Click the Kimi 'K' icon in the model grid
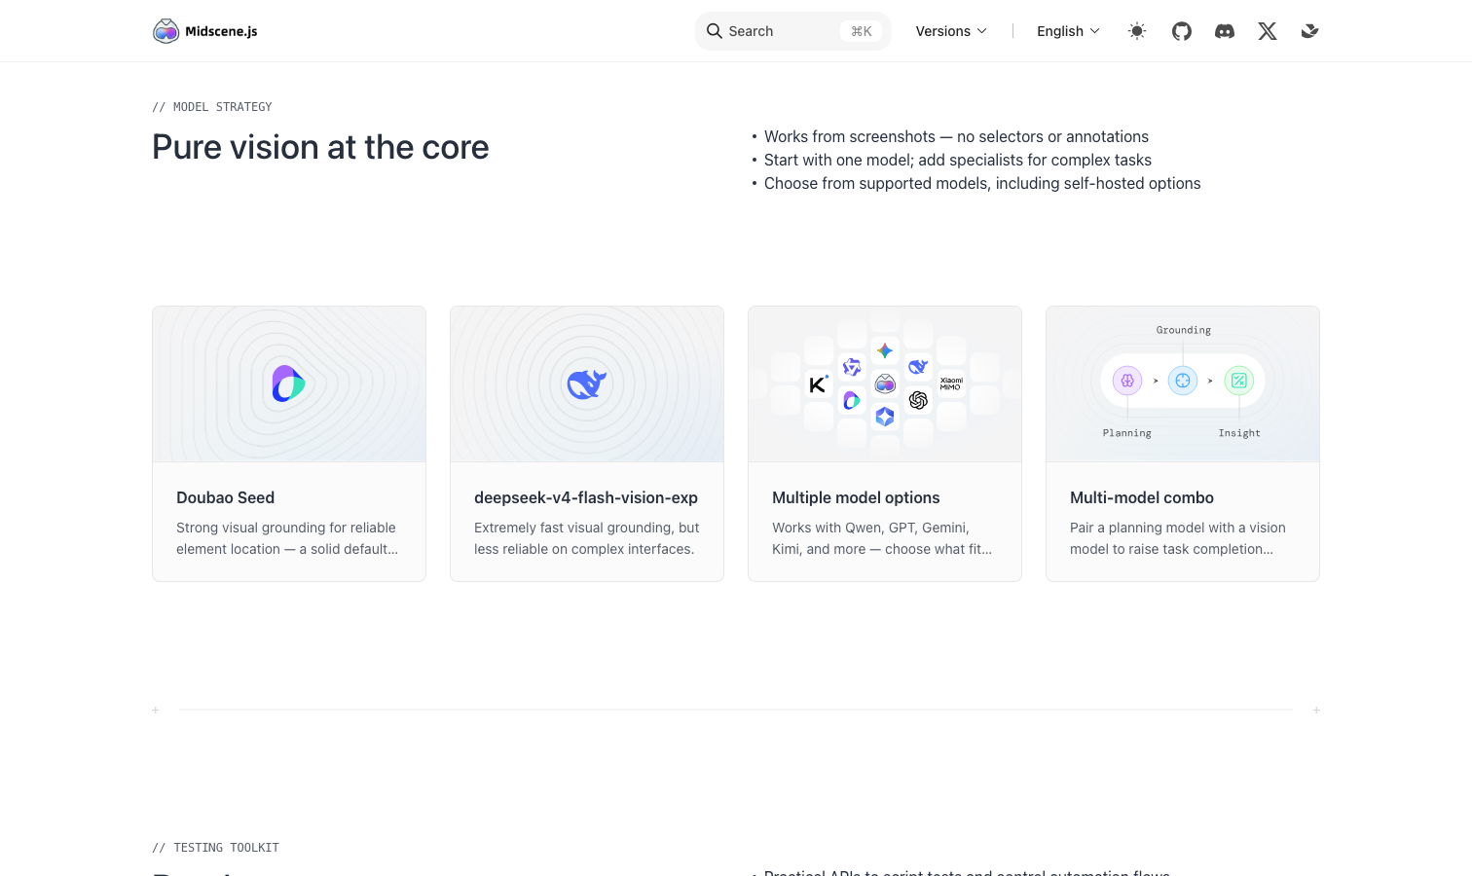Viewport: 1472px width, 876px height. pyautogui.click(x=819, y=384)
